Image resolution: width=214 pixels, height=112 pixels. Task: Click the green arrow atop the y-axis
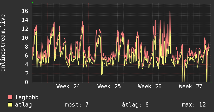(32, 3)
